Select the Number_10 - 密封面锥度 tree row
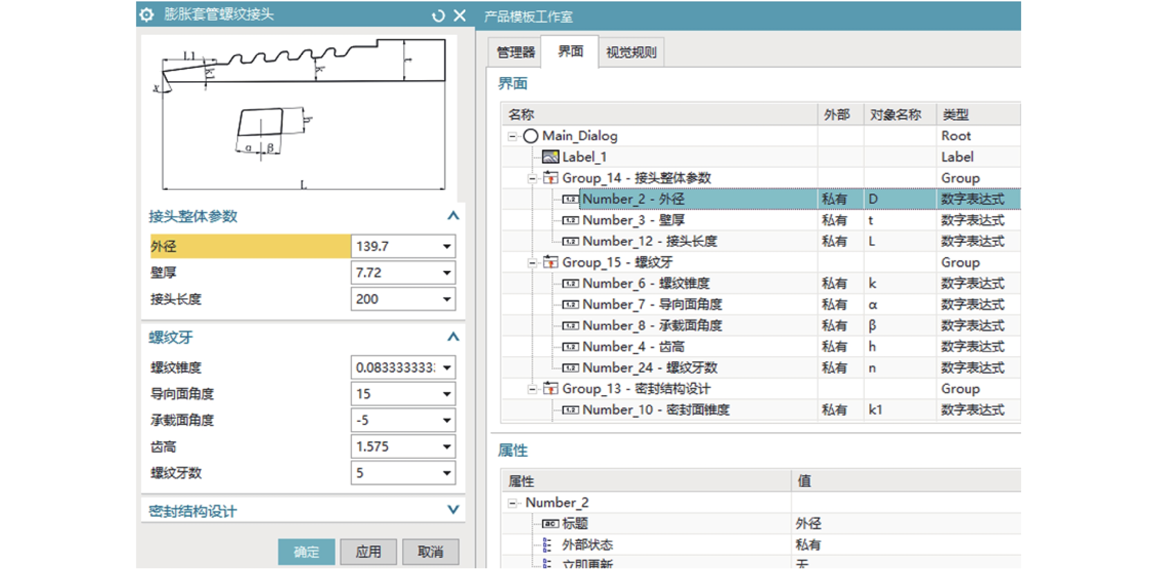The height and width of the screenshot is (570, 1157). pos(761,410)
